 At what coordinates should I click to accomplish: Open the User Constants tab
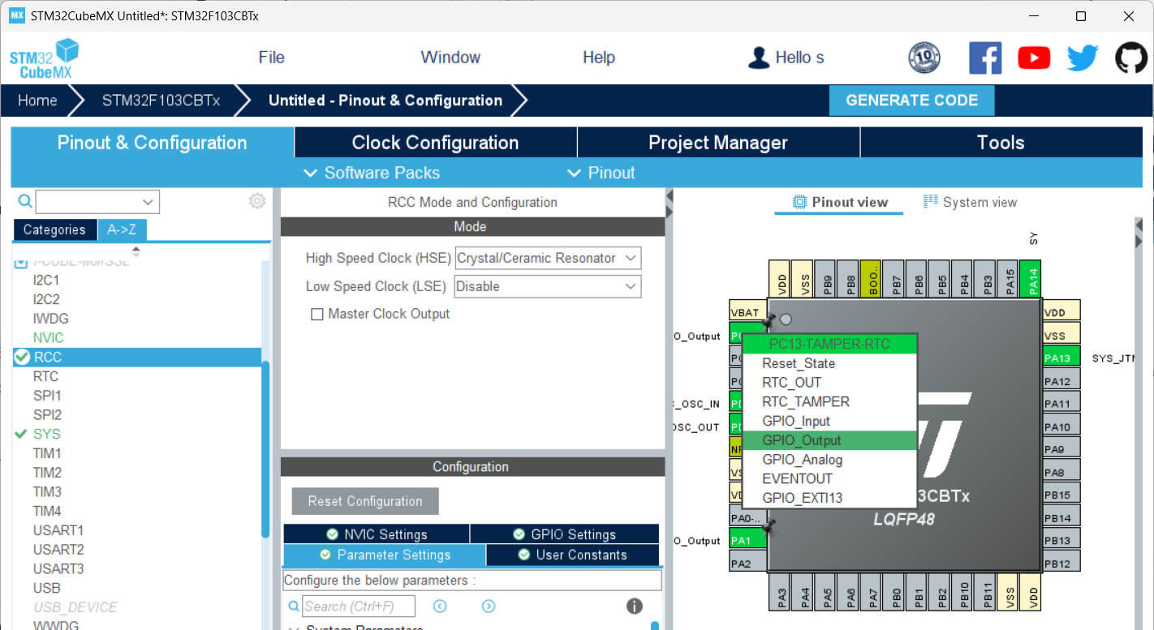(x=572, y=555)
